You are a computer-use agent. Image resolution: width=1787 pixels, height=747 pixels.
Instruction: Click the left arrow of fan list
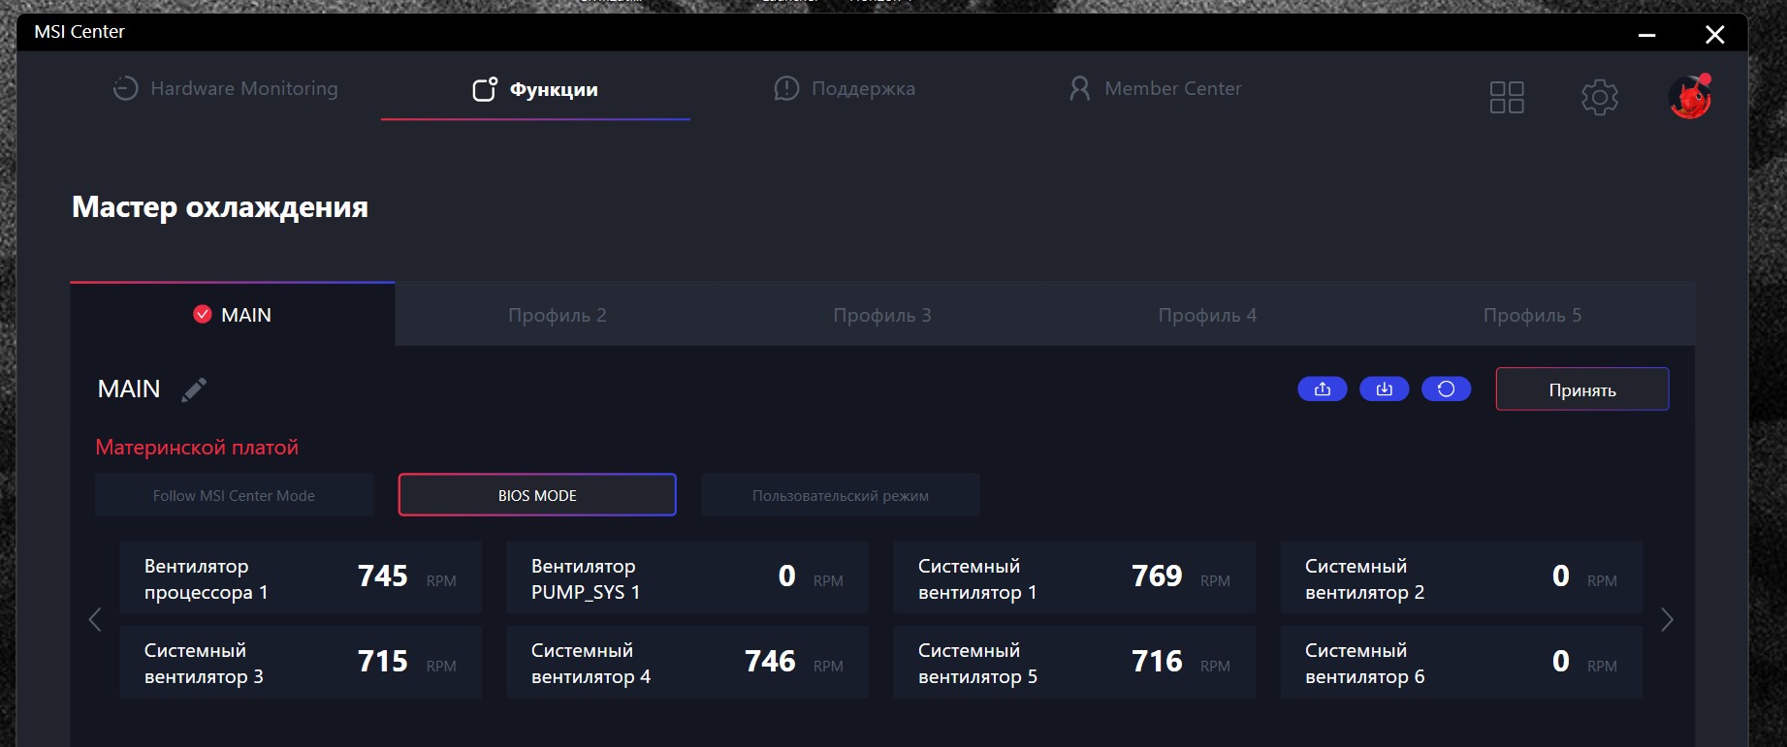pos(95,620)
